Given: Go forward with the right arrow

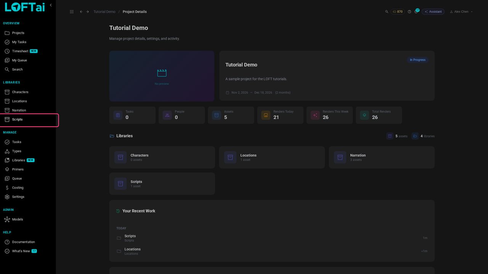Looking at the screenshot, I should 87,12.
